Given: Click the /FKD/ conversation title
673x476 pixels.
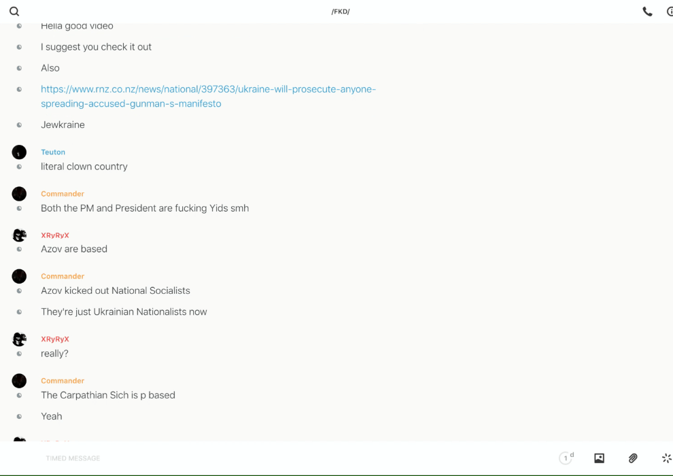Looking at the screenshot, I should pos(341,12).
